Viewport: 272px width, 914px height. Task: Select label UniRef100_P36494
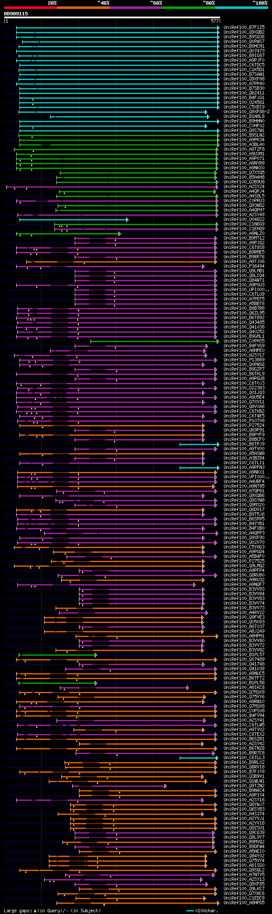click(x=244, y=266)
